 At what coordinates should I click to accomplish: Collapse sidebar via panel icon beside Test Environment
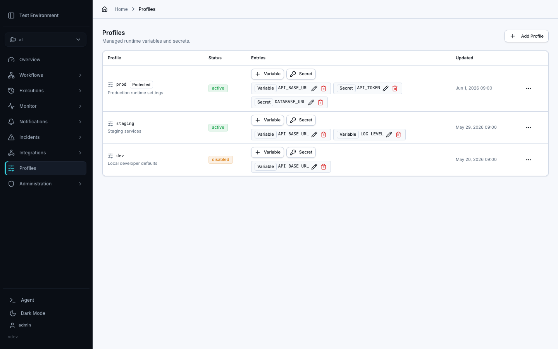pyautogui.click(x=11, y=16)
